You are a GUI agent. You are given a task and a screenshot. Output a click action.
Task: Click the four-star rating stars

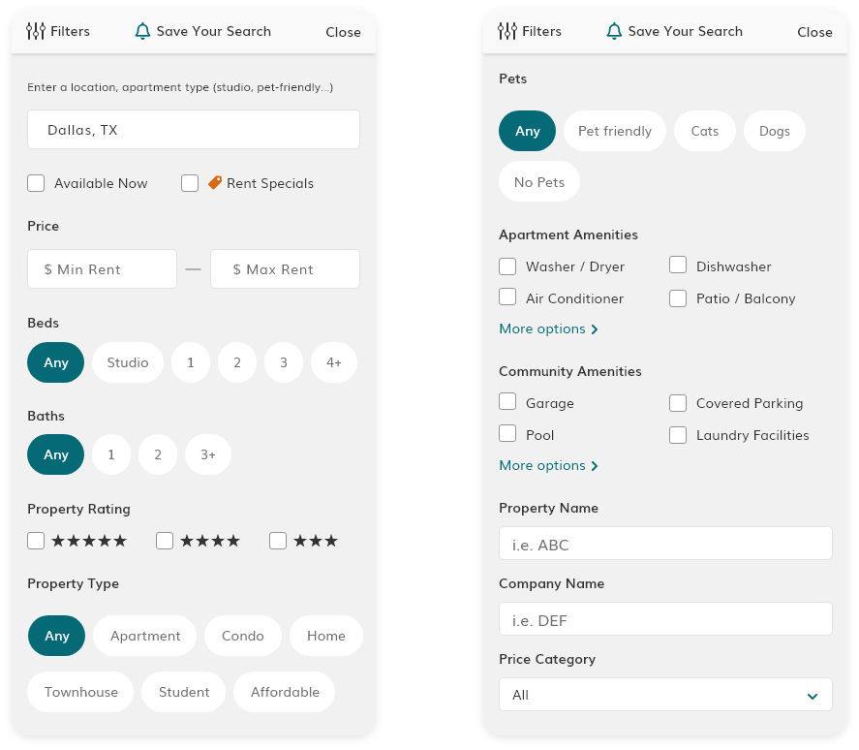210,541
